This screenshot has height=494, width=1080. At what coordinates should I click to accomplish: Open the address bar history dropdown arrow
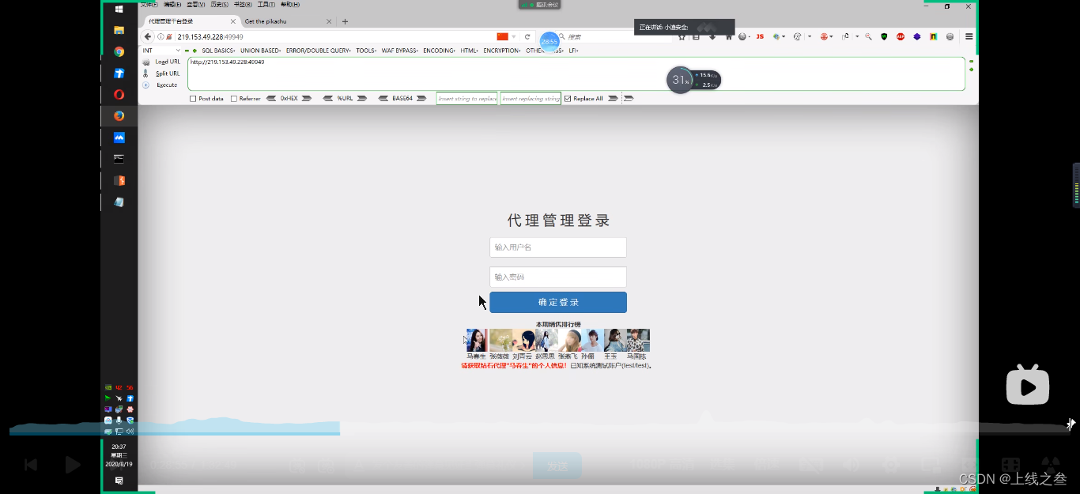(514, 36)
